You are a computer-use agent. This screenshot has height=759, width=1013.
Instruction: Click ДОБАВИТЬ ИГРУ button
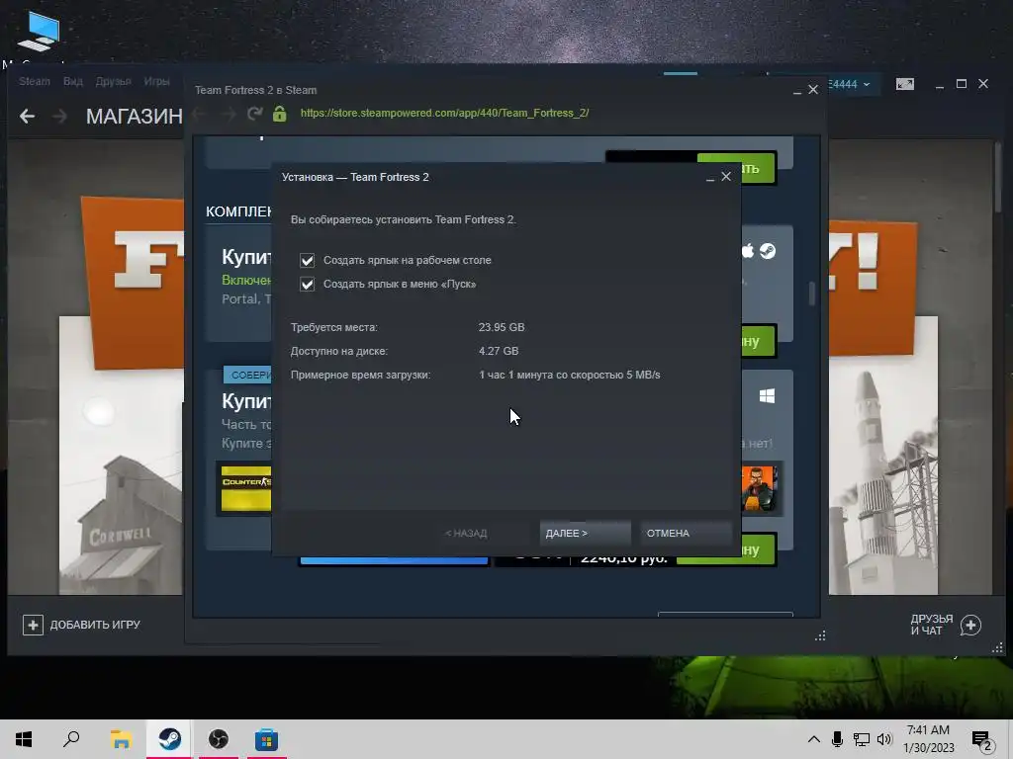click(81, 625)
